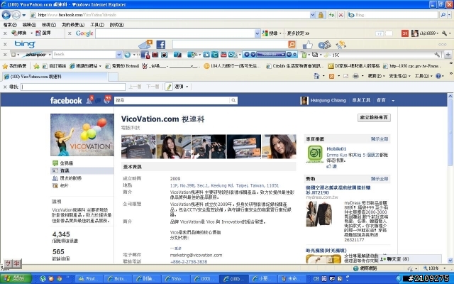Image resolution: width=454 pixels, height=284 pixels.
Task: Open the Ashampoo search box dropdown arrow
Action: click(x=118, y=55)
